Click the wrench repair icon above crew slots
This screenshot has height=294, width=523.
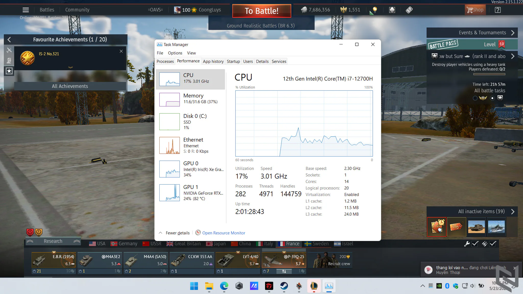pos(467,244)
